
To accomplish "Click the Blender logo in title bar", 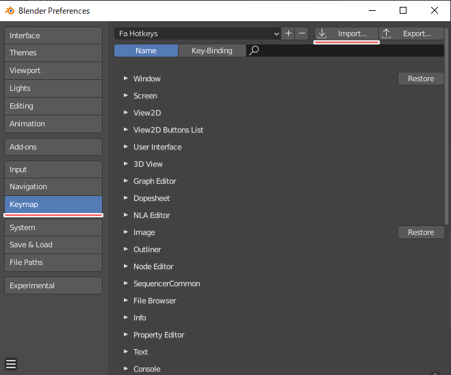I will 10,10.
